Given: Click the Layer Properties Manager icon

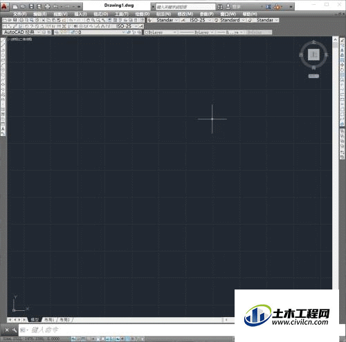Looking at the screenshot, I should click(x=57, y=32).
